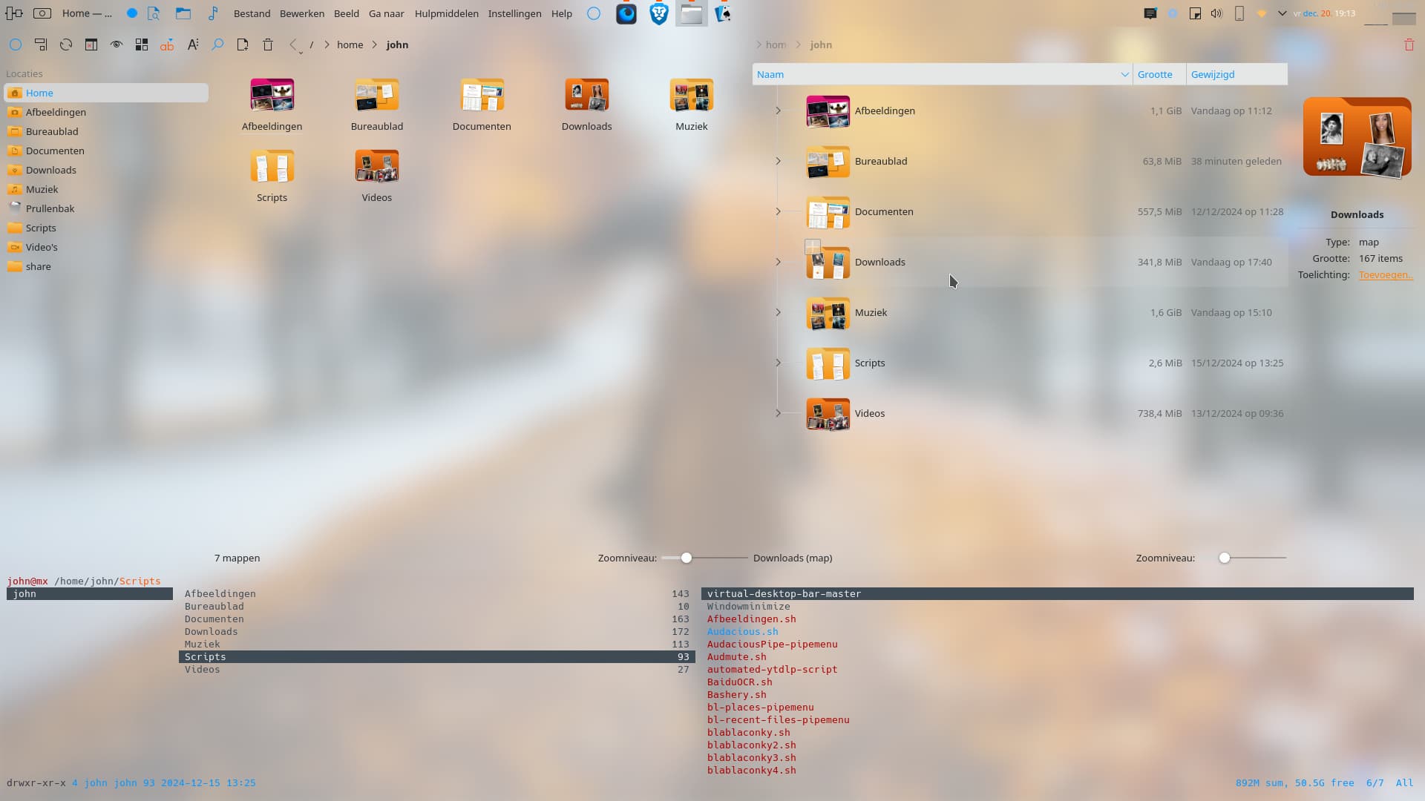Open the Beeld menu
The width and height of the screenshot is (1425, 801).
347,13
